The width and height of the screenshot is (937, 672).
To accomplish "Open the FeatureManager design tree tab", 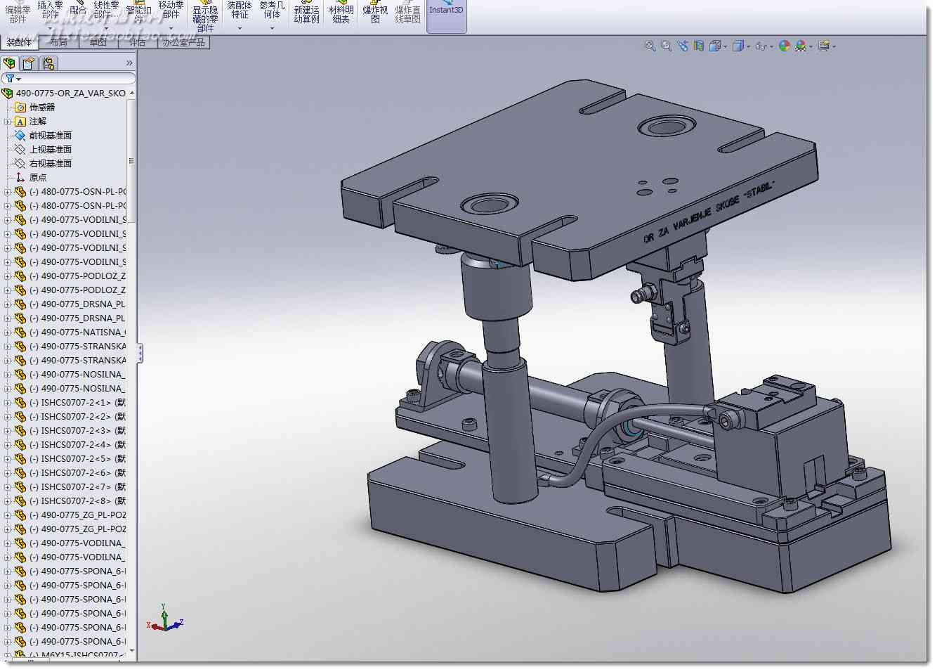I will pyautogui.click(x=10, y=63).
